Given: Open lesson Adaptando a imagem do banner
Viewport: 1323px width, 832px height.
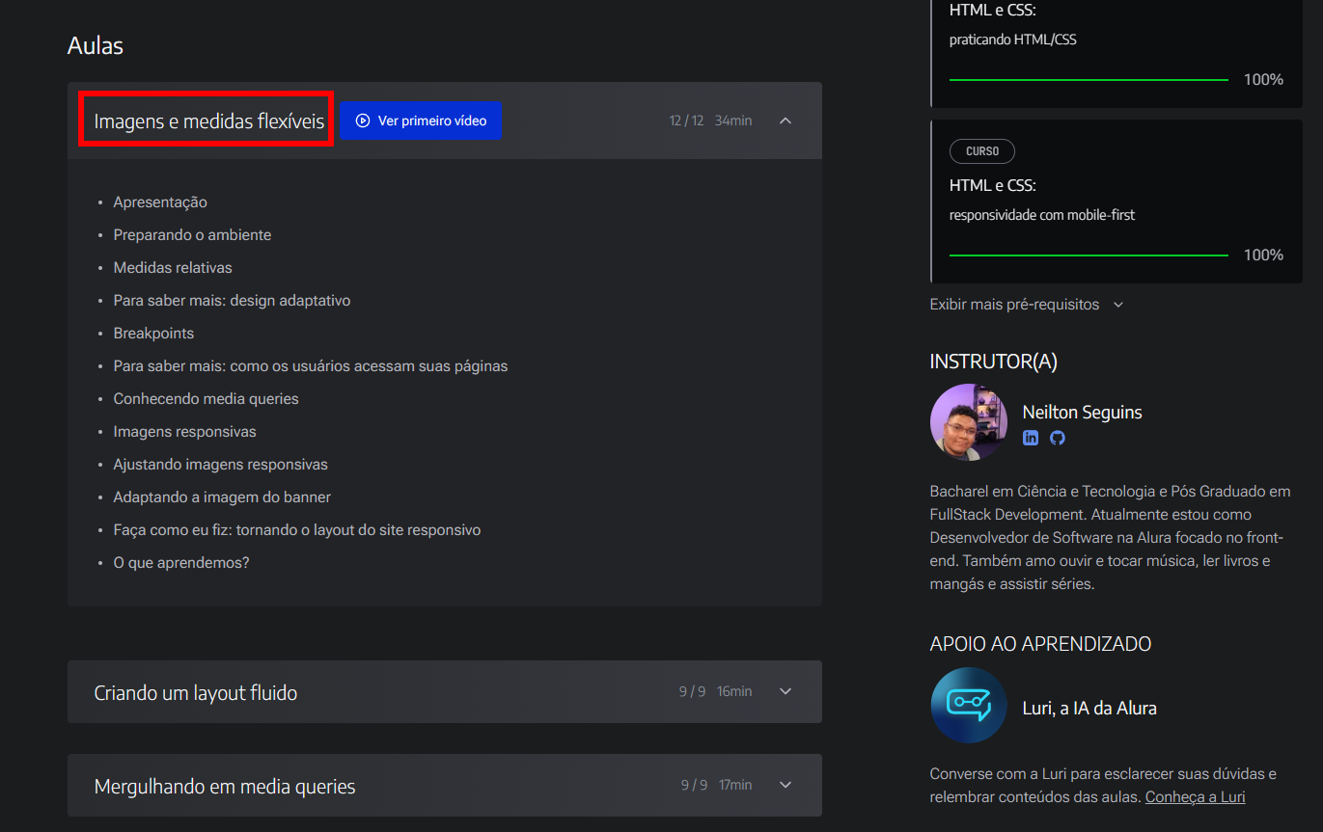Looking at the screenshot, I should (222, 497).
